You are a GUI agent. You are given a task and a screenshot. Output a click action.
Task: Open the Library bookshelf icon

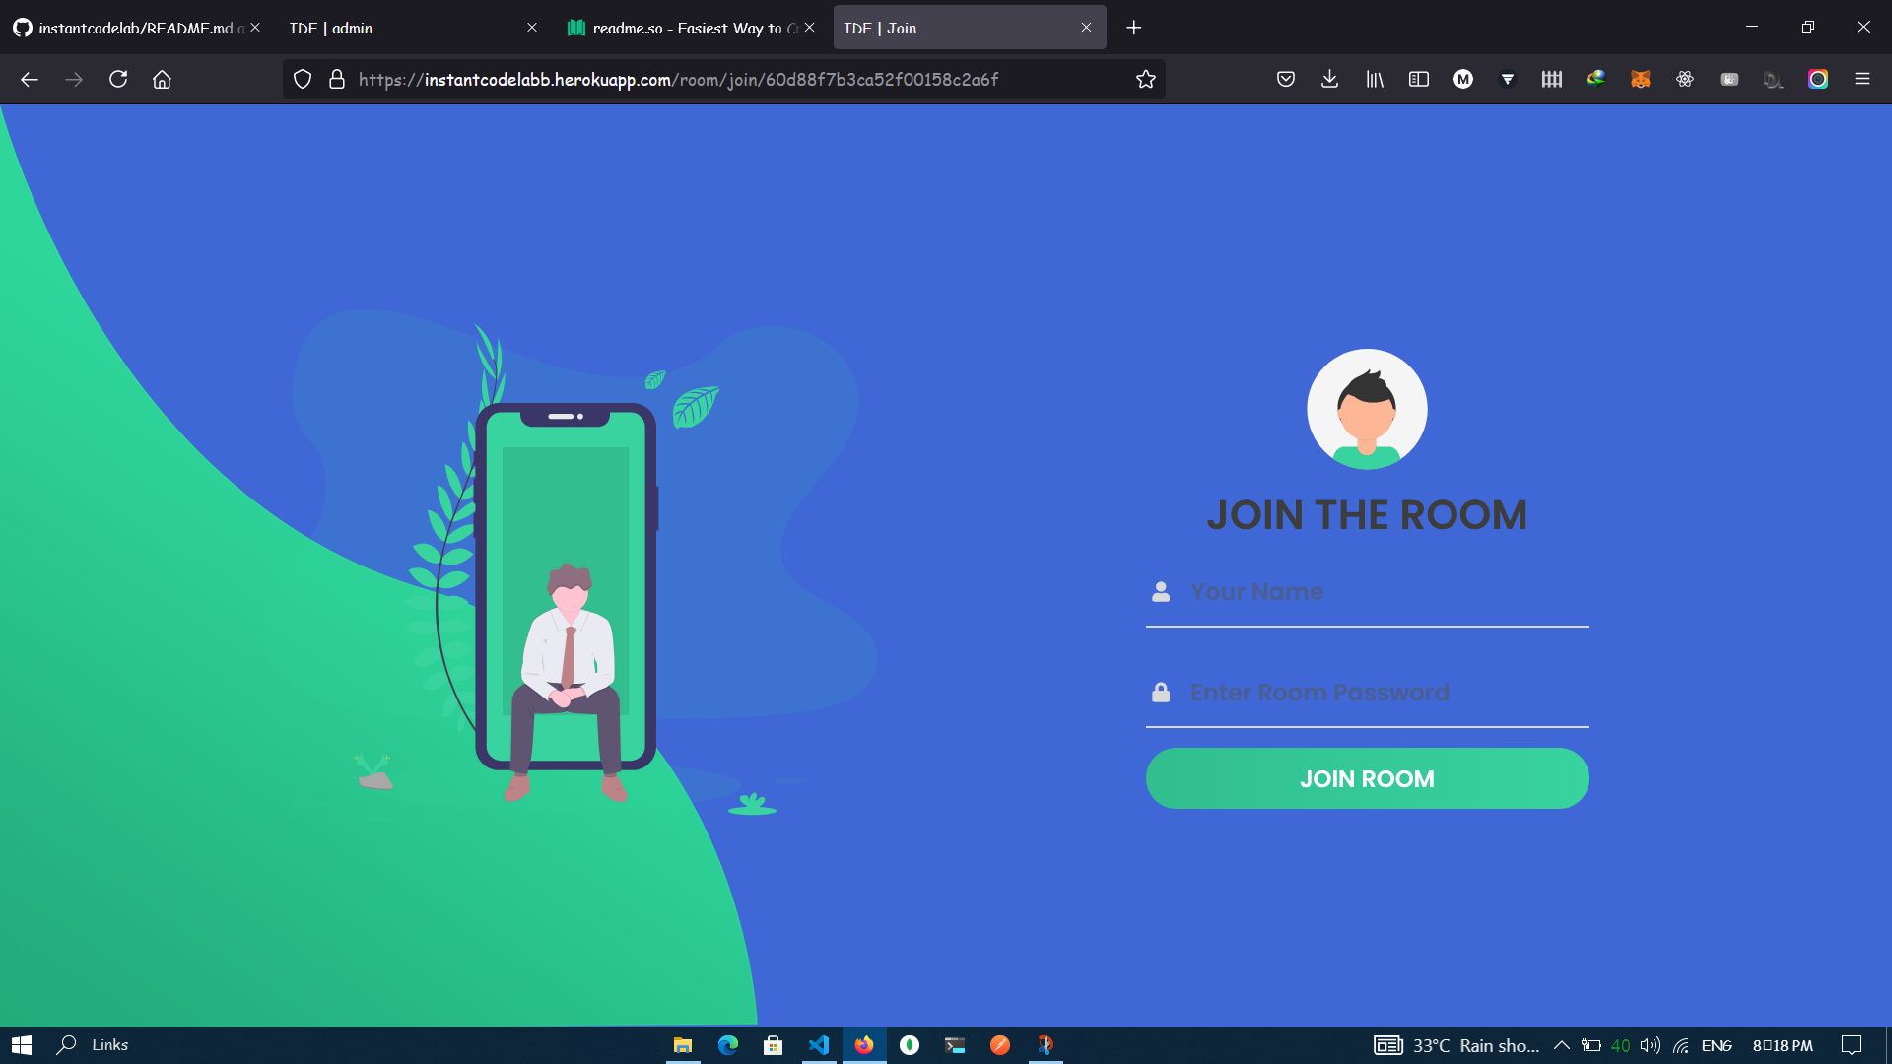(x=1374, y=80)
